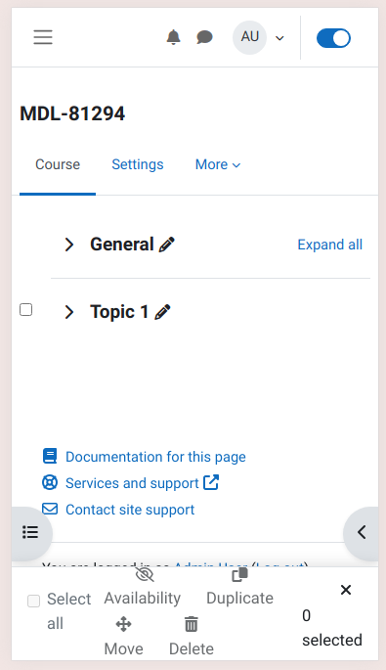Open the block drawer arrow button
The width and height of the screenshot is (386, 670).
pyautogui.click(x=362, y=532)
